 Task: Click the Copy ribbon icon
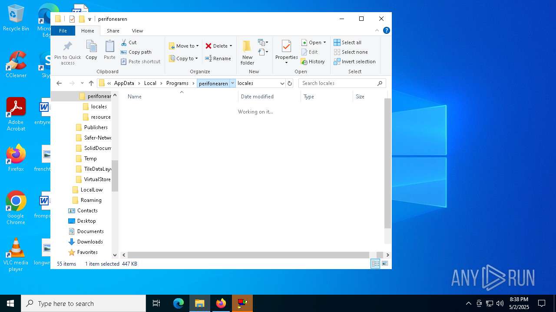pyautogui.click(x=91, y=50)
